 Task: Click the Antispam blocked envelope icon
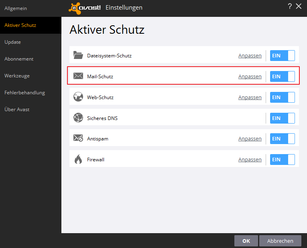coord(78,138)
